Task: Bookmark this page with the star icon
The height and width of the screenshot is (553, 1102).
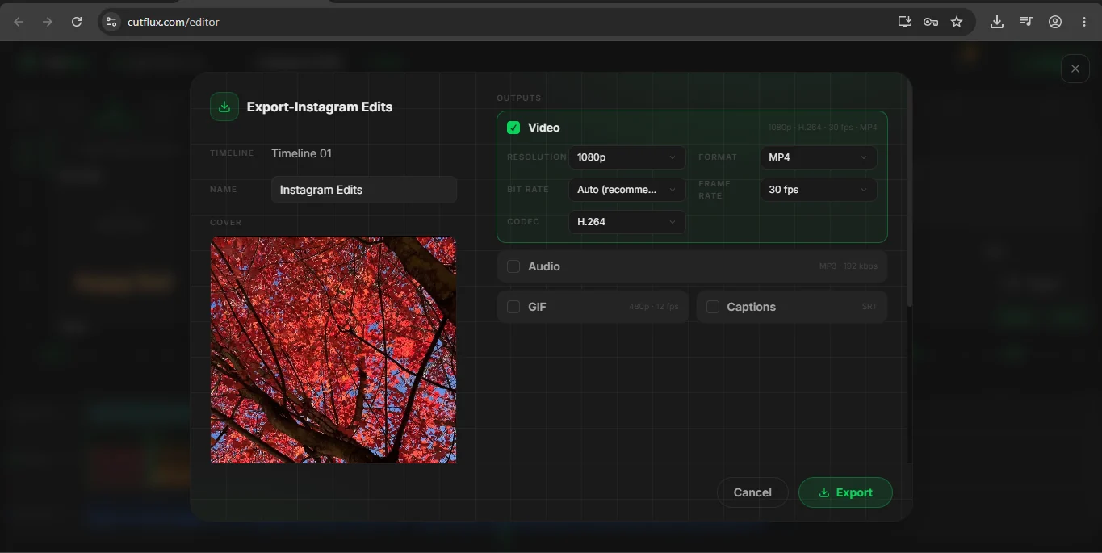Action: coord(957,22)
